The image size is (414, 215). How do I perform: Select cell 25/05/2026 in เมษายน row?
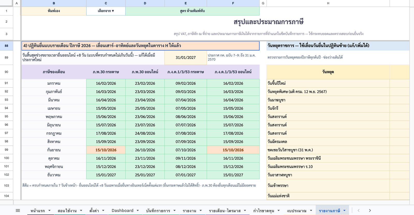pos(145,108)
